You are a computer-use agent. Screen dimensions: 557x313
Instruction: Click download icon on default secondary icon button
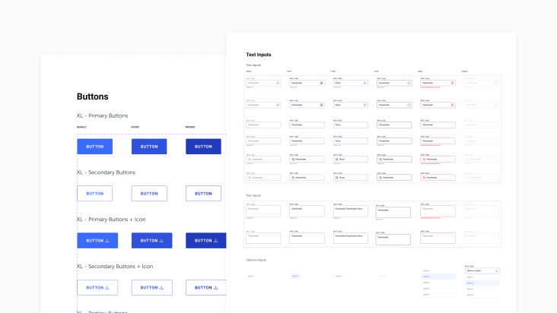coord(107,287)
